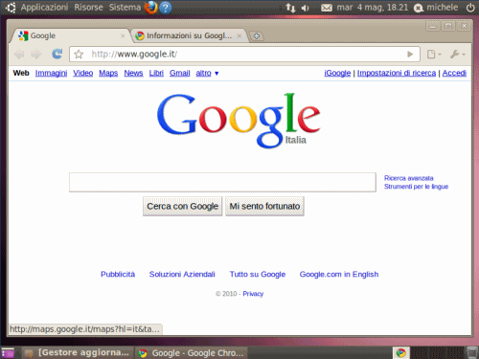This screenshot has height=359, width=479.
Task: Open the Applicazioni menu
Action: click(44, 7)
